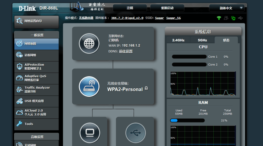Viewport: 263px width, 146px height.
Task: Click the 重新启动 reboot button
Action: [167, 8]
